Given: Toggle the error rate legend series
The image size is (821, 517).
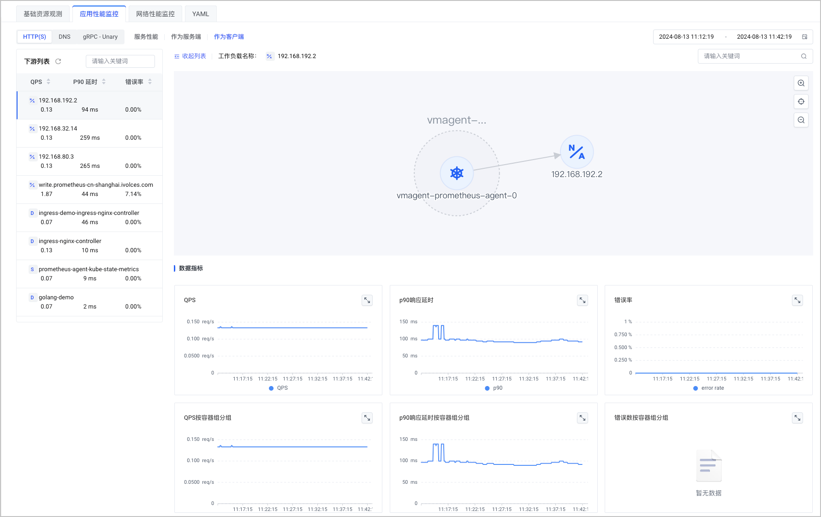Looking at the screenshot, I should coord(708,388).
